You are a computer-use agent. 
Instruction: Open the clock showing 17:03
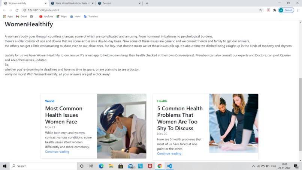(x=284, y=166)
